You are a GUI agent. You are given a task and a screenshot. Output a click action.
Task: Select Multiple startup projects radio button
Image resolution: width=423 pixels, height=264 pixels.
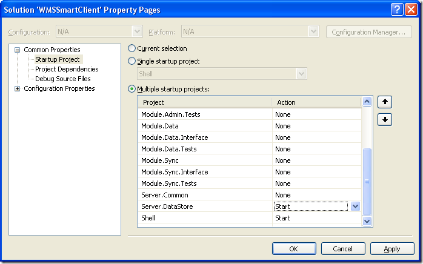(x=132, y=89)
